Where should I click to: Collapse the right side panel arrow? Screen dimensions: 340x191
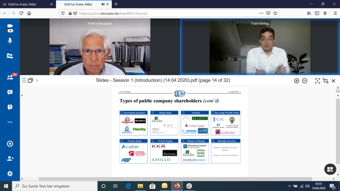(337, 95)
